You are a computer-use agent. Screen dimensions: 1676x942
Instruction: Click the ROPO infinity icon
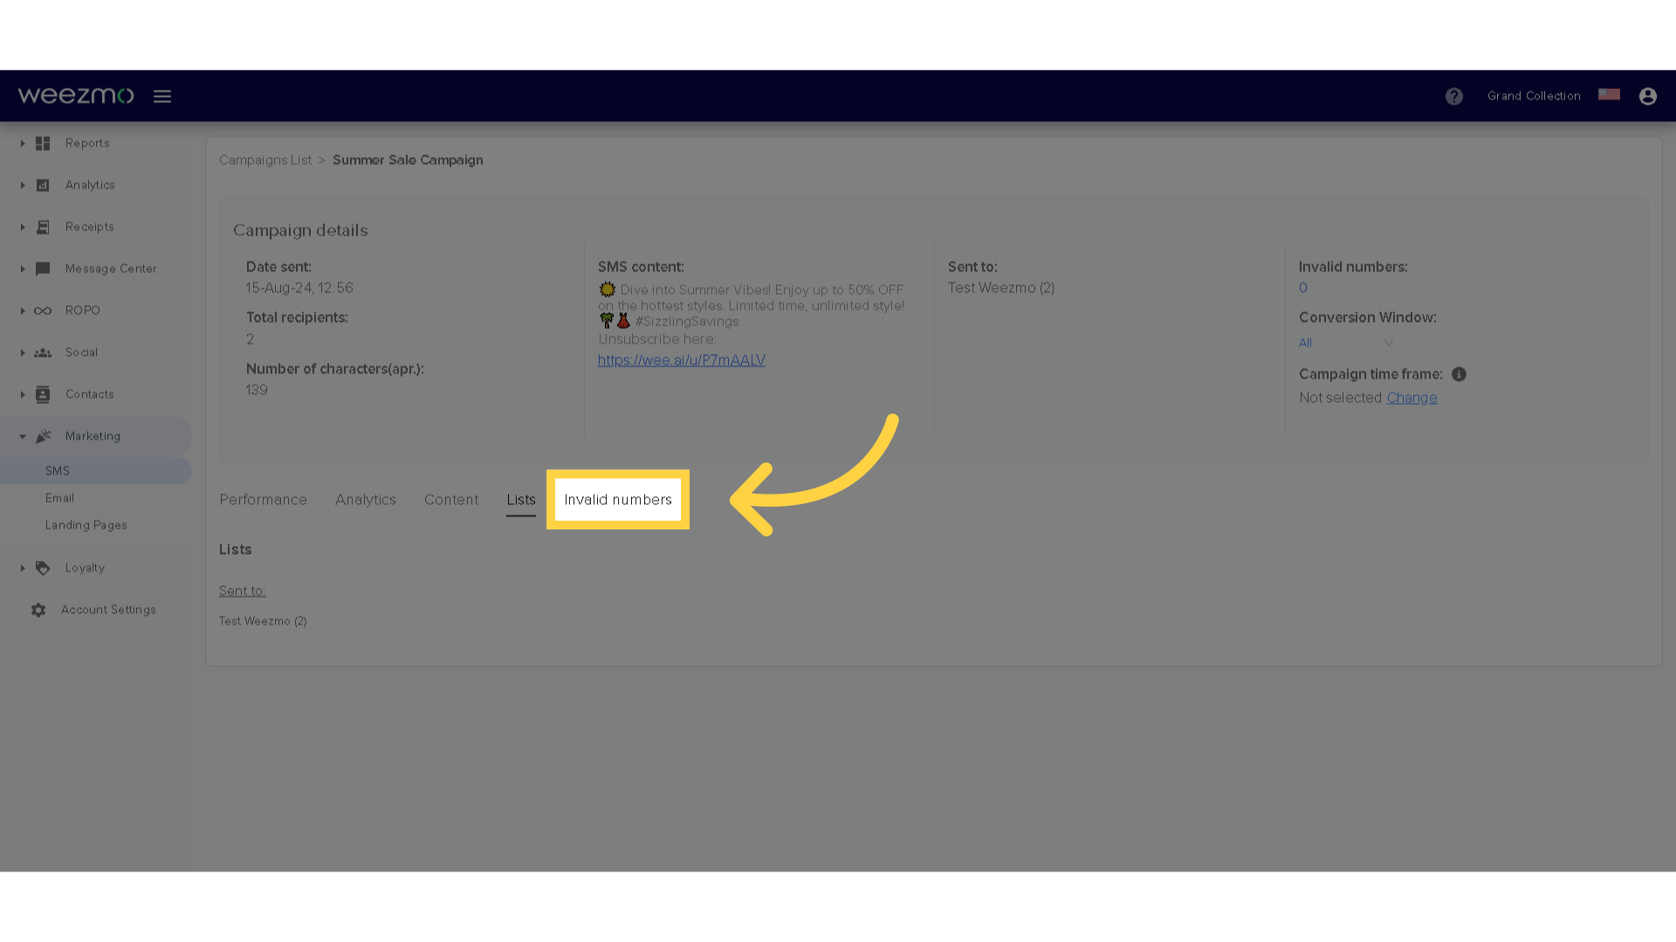pos(43,311)
